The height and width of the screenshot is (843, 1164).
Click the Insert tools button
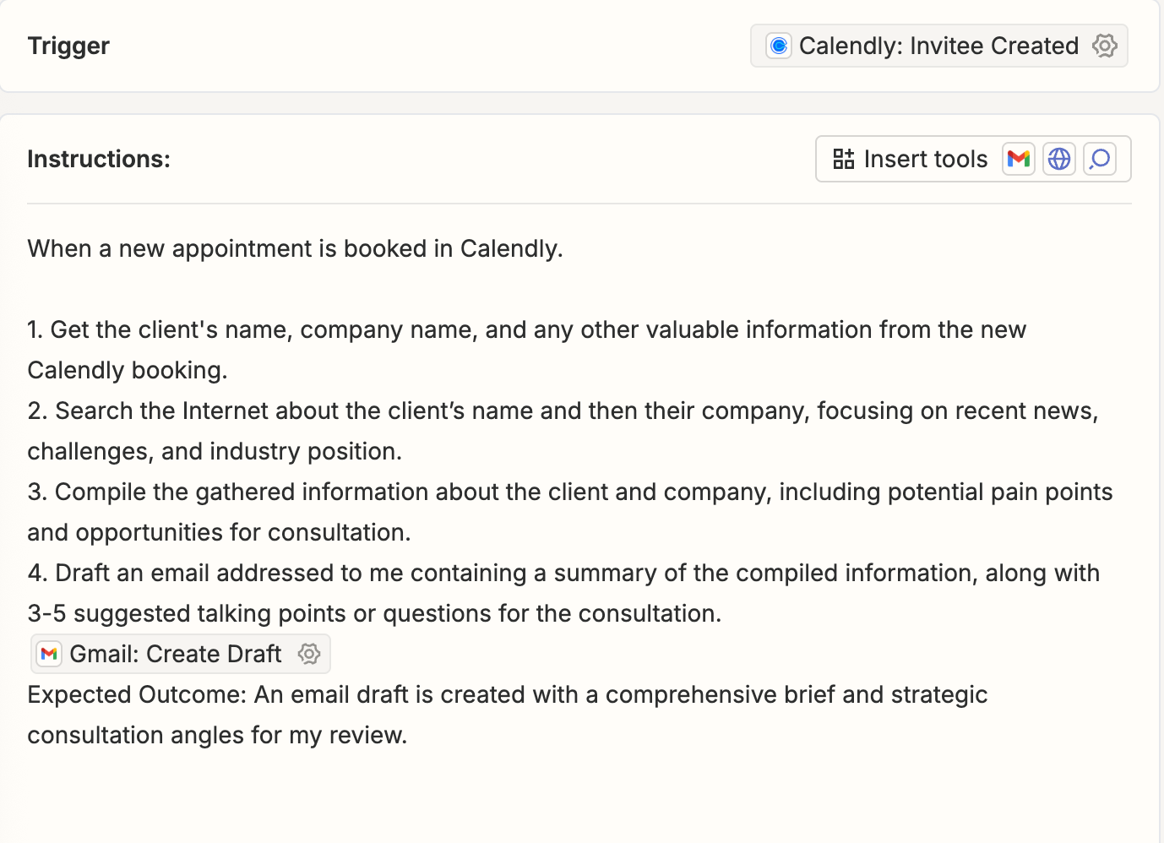[973, 159]
